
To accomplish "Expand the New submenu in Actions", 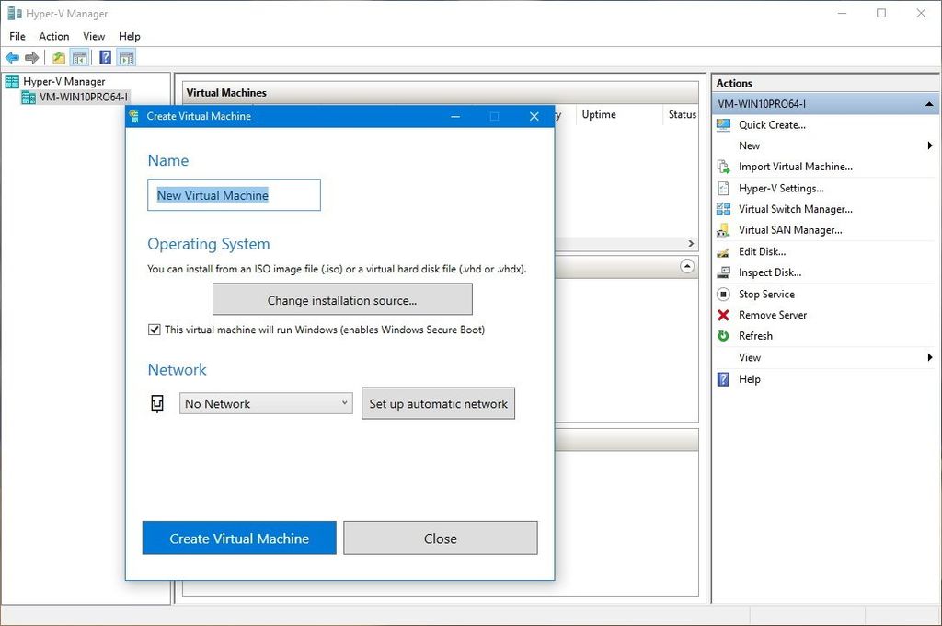I will (x=749, y=145).
